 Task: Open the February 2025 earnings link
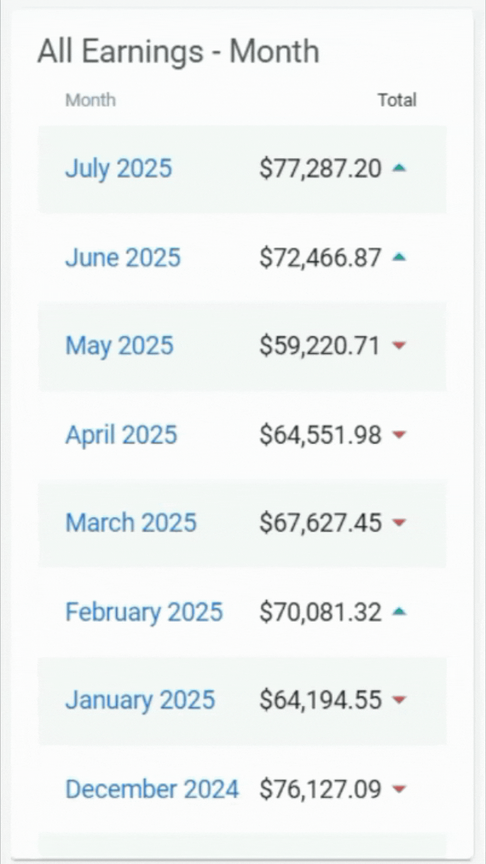tap(144, 612)
